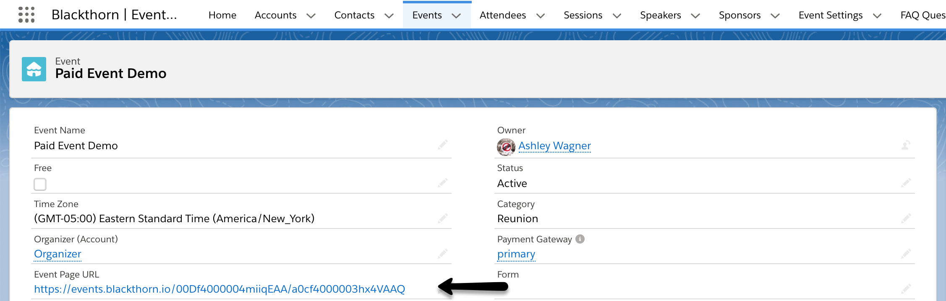
Task: Click the Change Owner icon
Action: click(x=906, y=145)
